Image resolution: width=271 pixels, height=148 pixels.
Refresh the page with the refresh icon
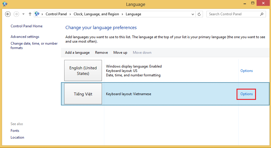coord(199,14)
